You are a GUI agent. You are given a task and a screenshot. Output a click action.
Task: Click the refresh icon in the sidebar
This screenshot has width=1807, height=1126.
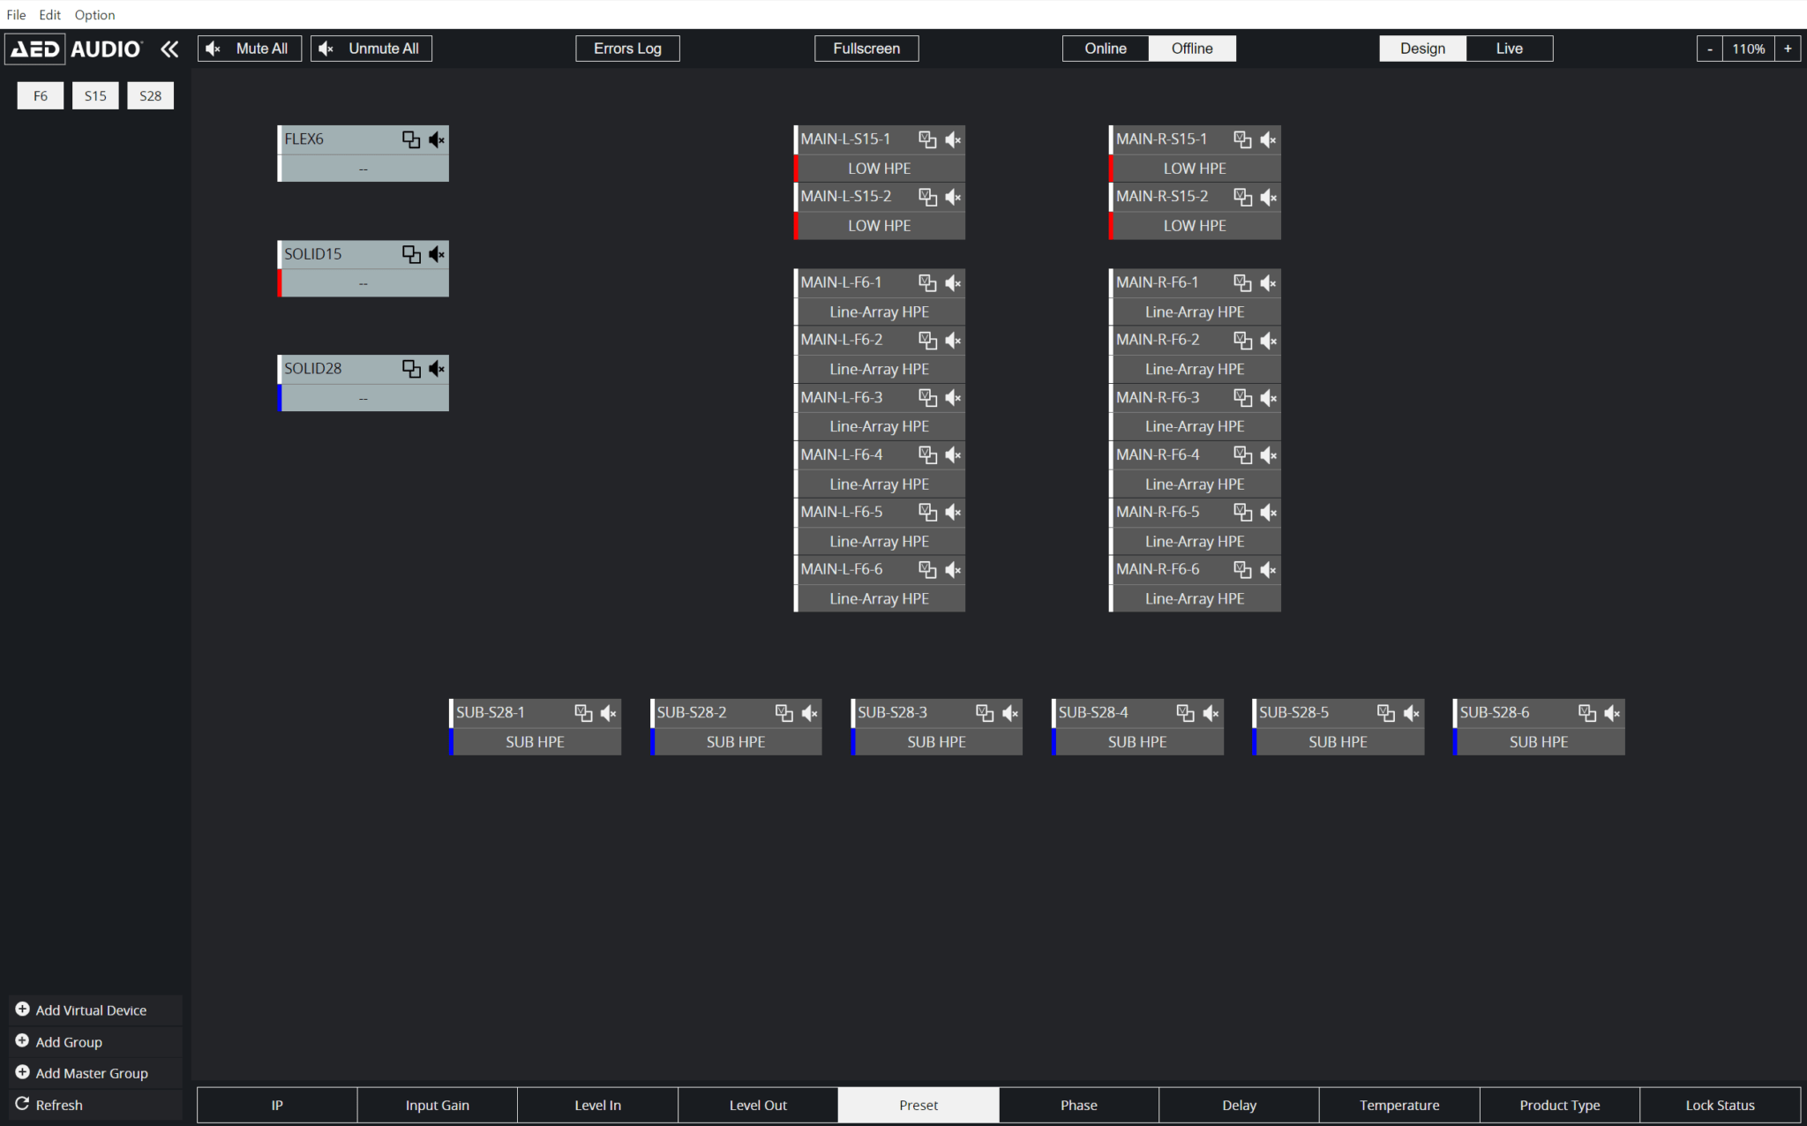[24, 1104]
